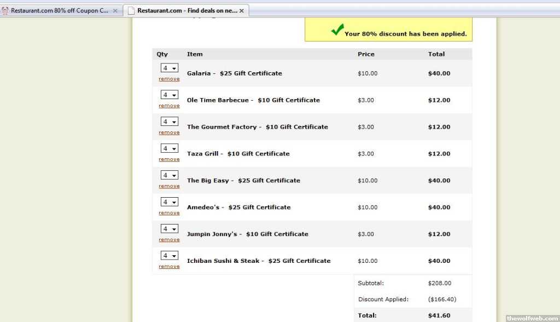The image size is (560, 322).
Task: Open quantity dropdown for The Big Easy
Action: [x=169, y=176]
